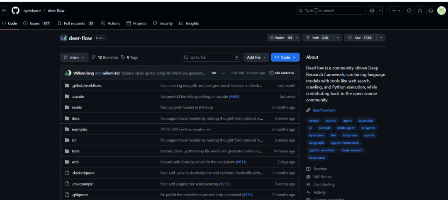Image resolution: width=448 pixels, height=200 pixels.
Task: Expand the commit message ellipsis button
Action: (x=214, y=73)
